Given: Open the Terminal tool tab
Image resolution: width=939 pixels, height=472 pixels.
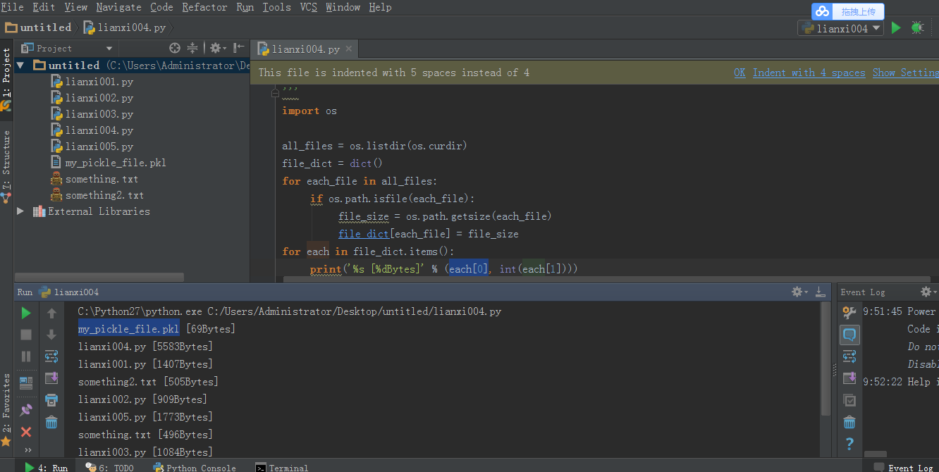Looking at the screenshot, I should pos(282,467).
